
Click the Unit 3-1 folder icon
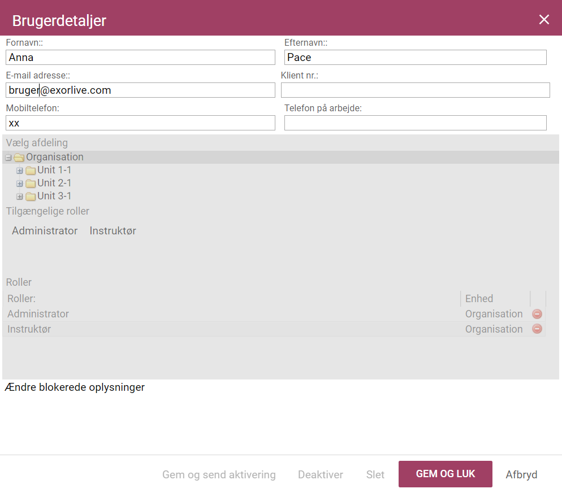tap(31, 196)
